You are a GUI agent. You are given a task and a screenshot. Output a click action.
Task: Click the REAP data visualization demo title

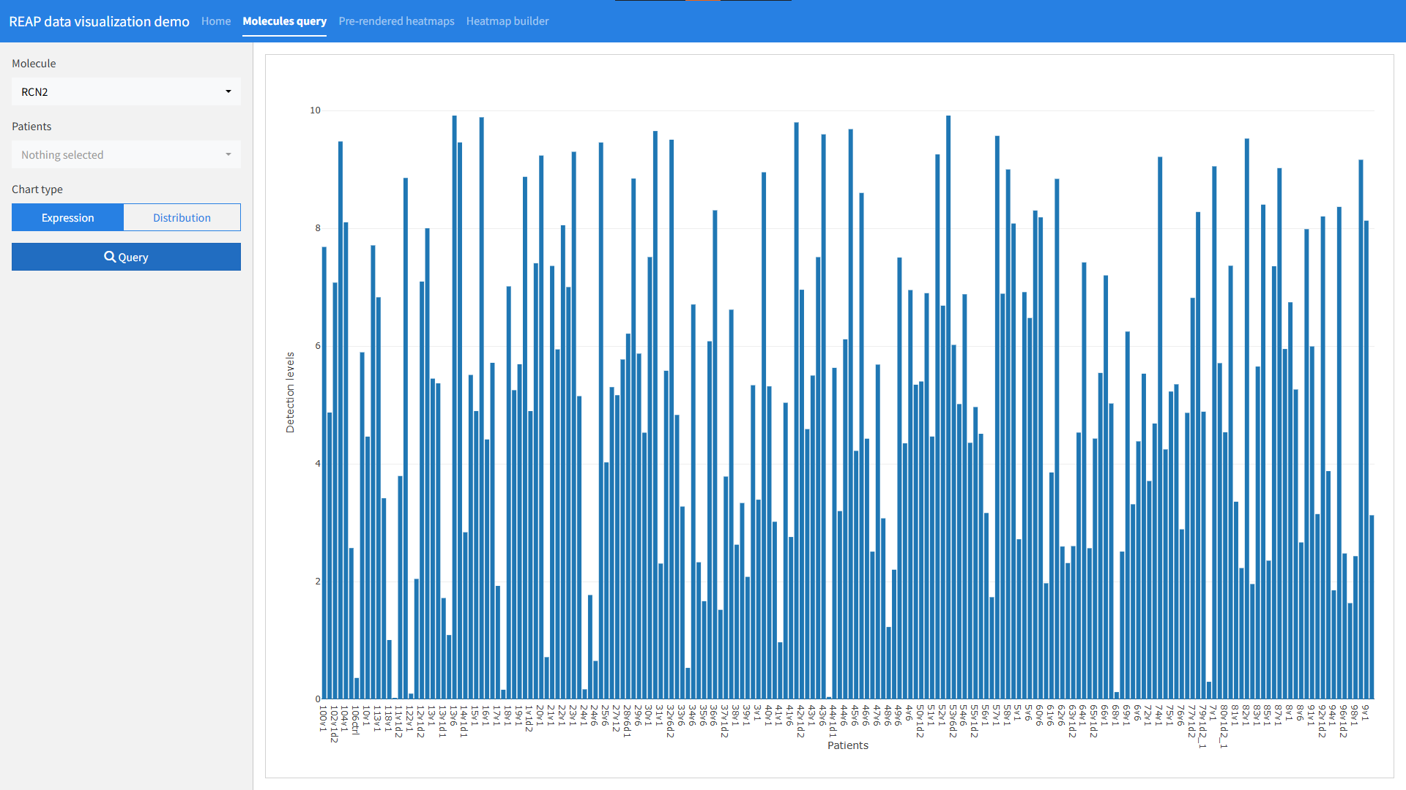pos(99,21)
